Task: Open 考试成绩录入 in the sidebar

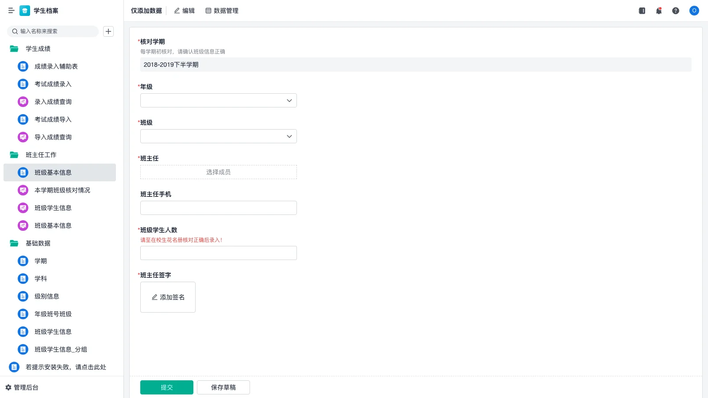Action: point(53,84)
